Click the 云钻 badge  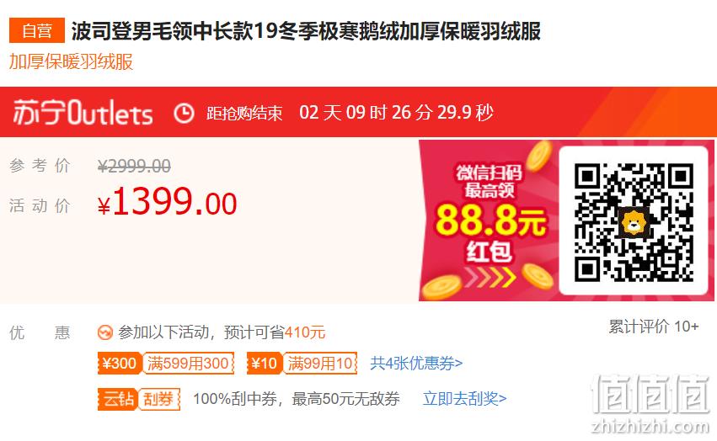pos(117,399)
